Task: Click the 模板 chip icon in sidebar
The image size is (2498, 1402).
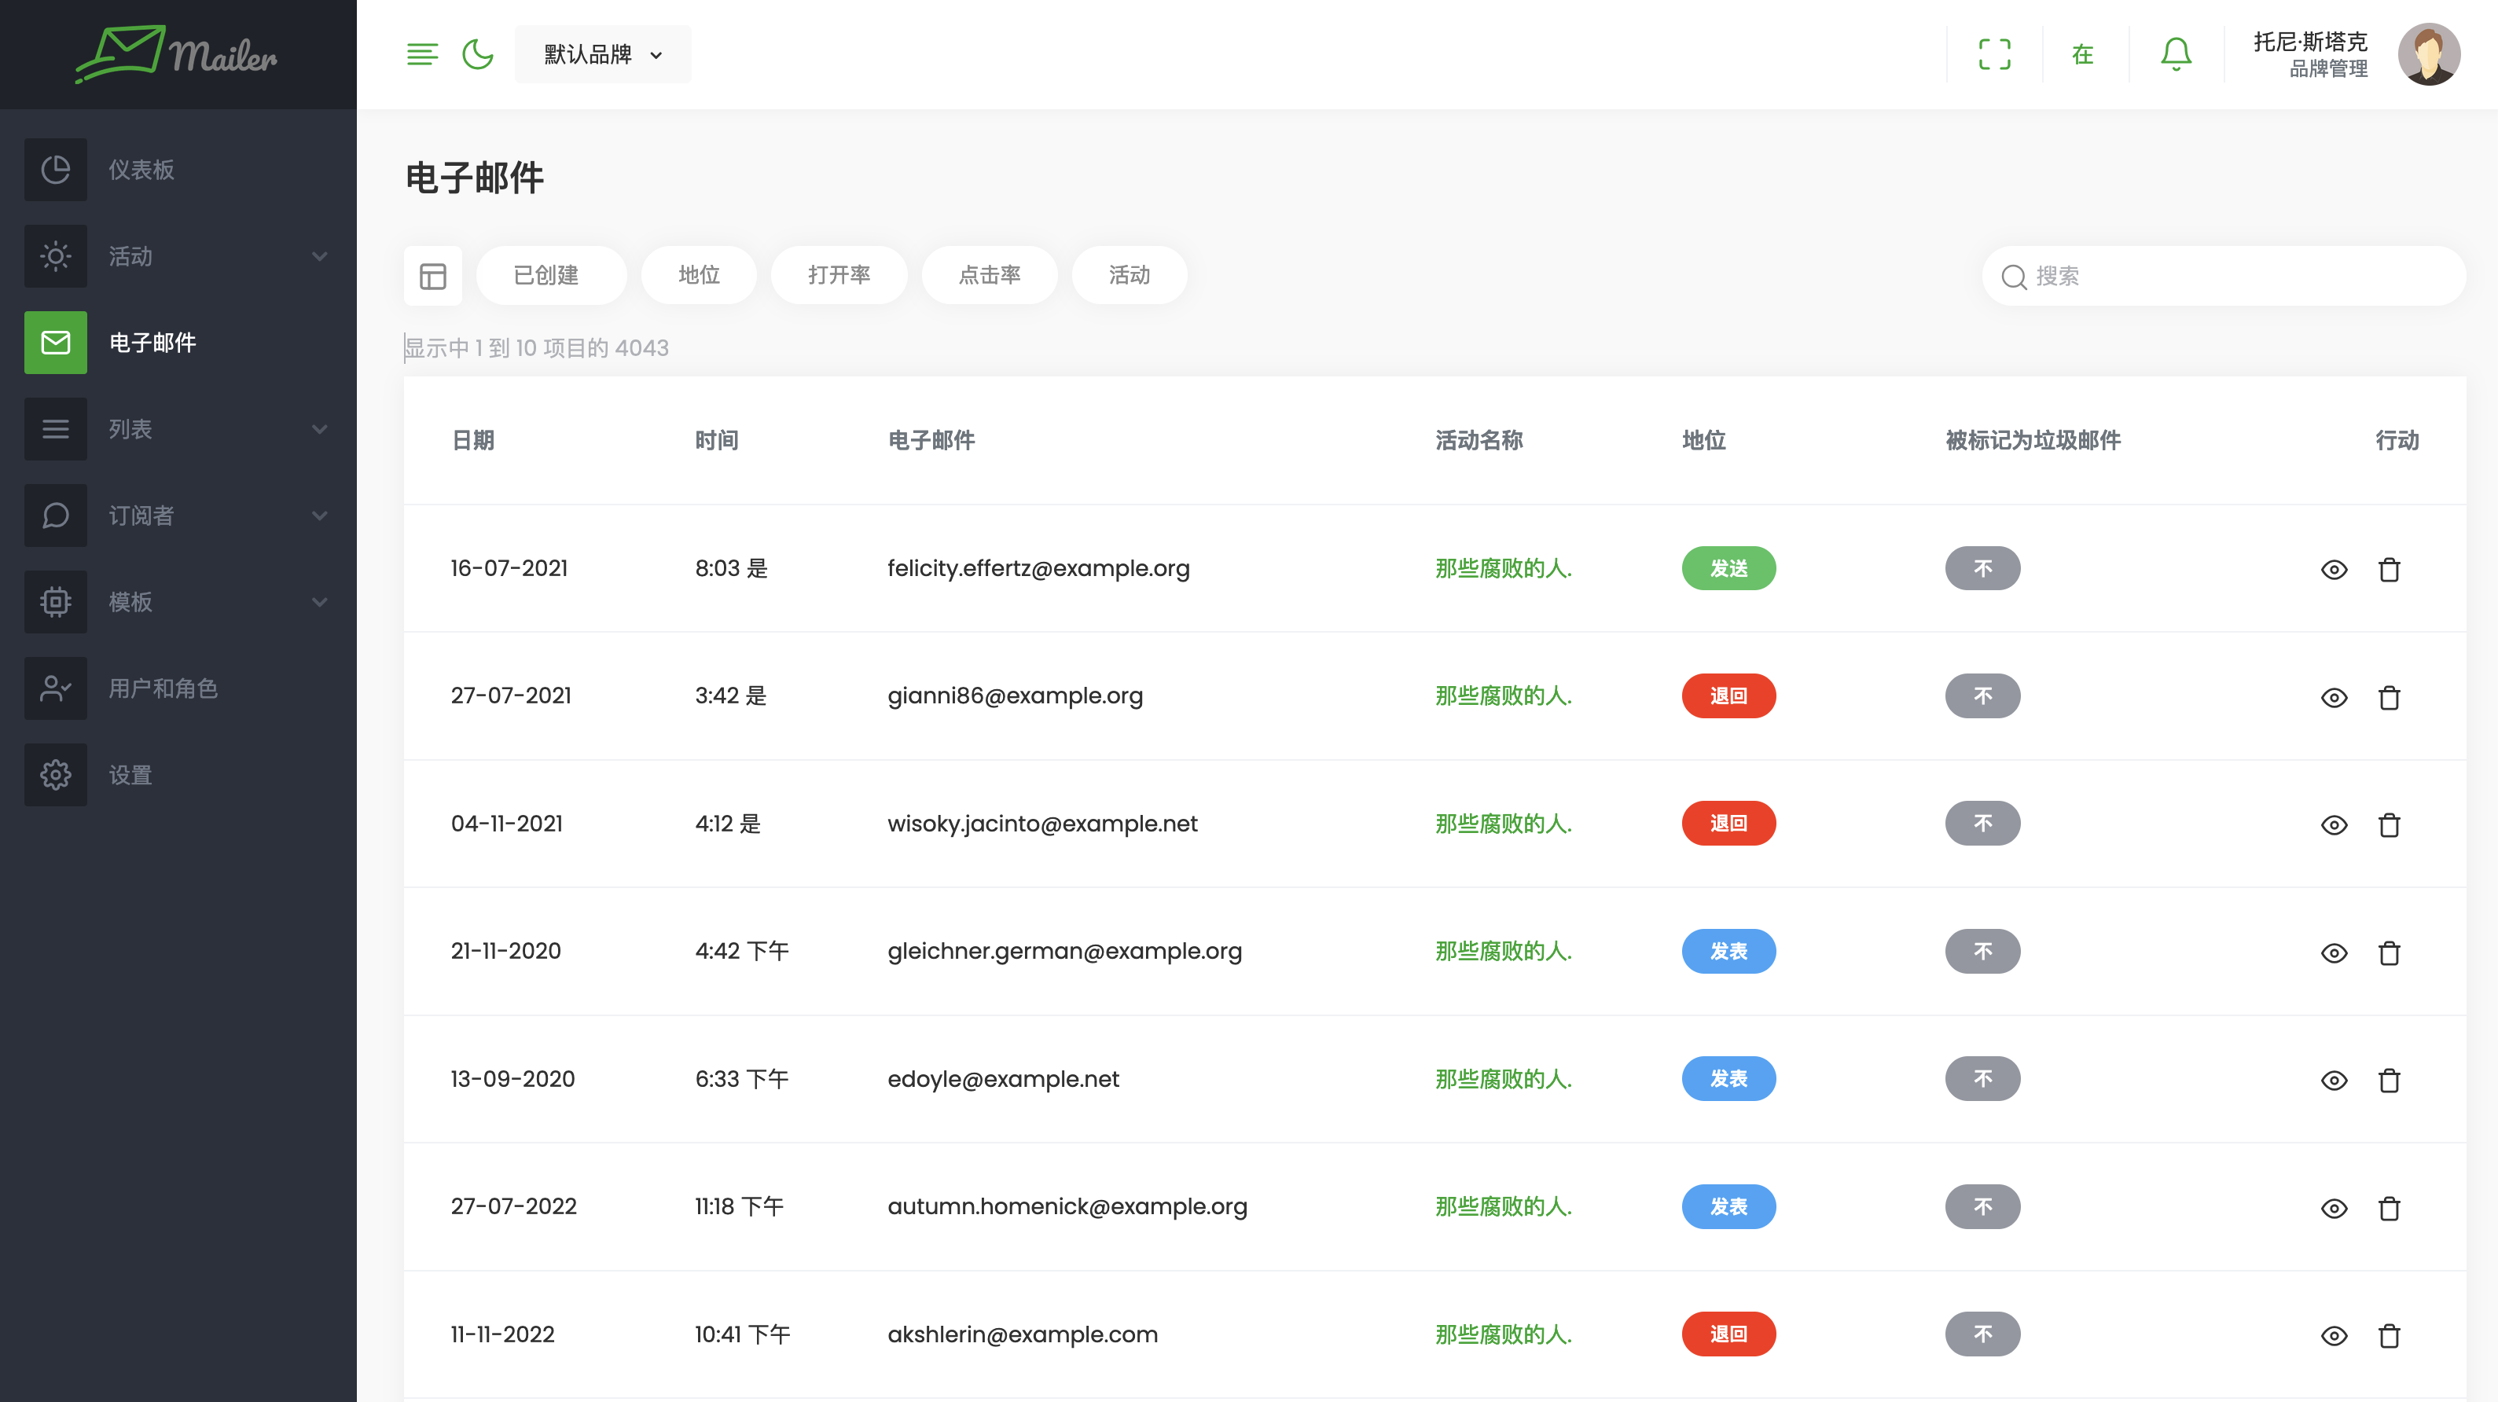Action: click(55, 601)
